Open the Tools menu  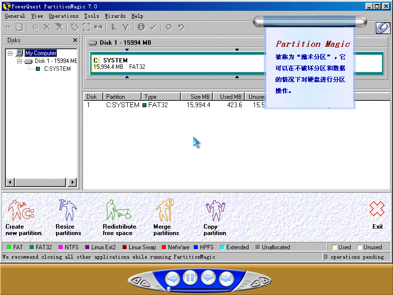click(91, 16)
